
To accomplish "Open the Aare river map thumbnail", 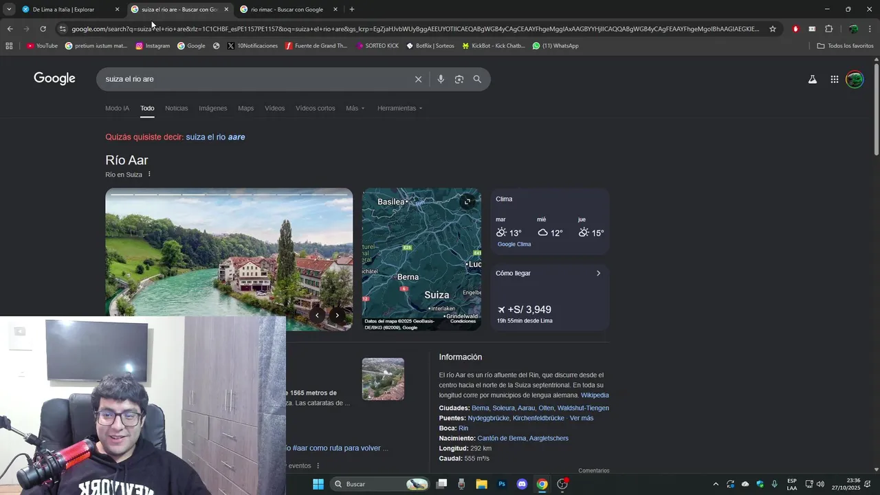I will (421, 259).
